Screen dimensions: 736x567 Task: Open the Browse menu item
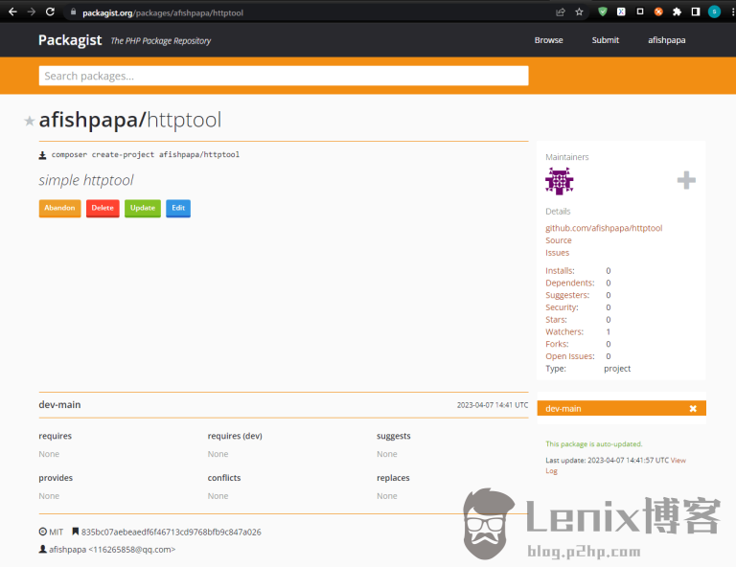(x=548, y=40)
